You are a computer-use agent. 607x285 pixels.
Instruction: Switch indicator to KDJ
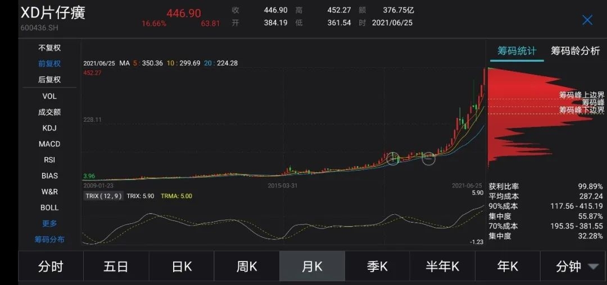point(49,128)
